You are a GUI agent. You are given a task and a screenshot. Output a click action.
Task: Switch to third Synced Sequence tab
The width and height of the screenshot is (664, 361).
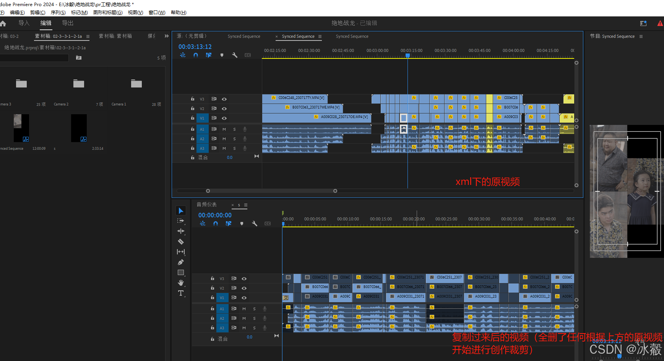point(352,37)
